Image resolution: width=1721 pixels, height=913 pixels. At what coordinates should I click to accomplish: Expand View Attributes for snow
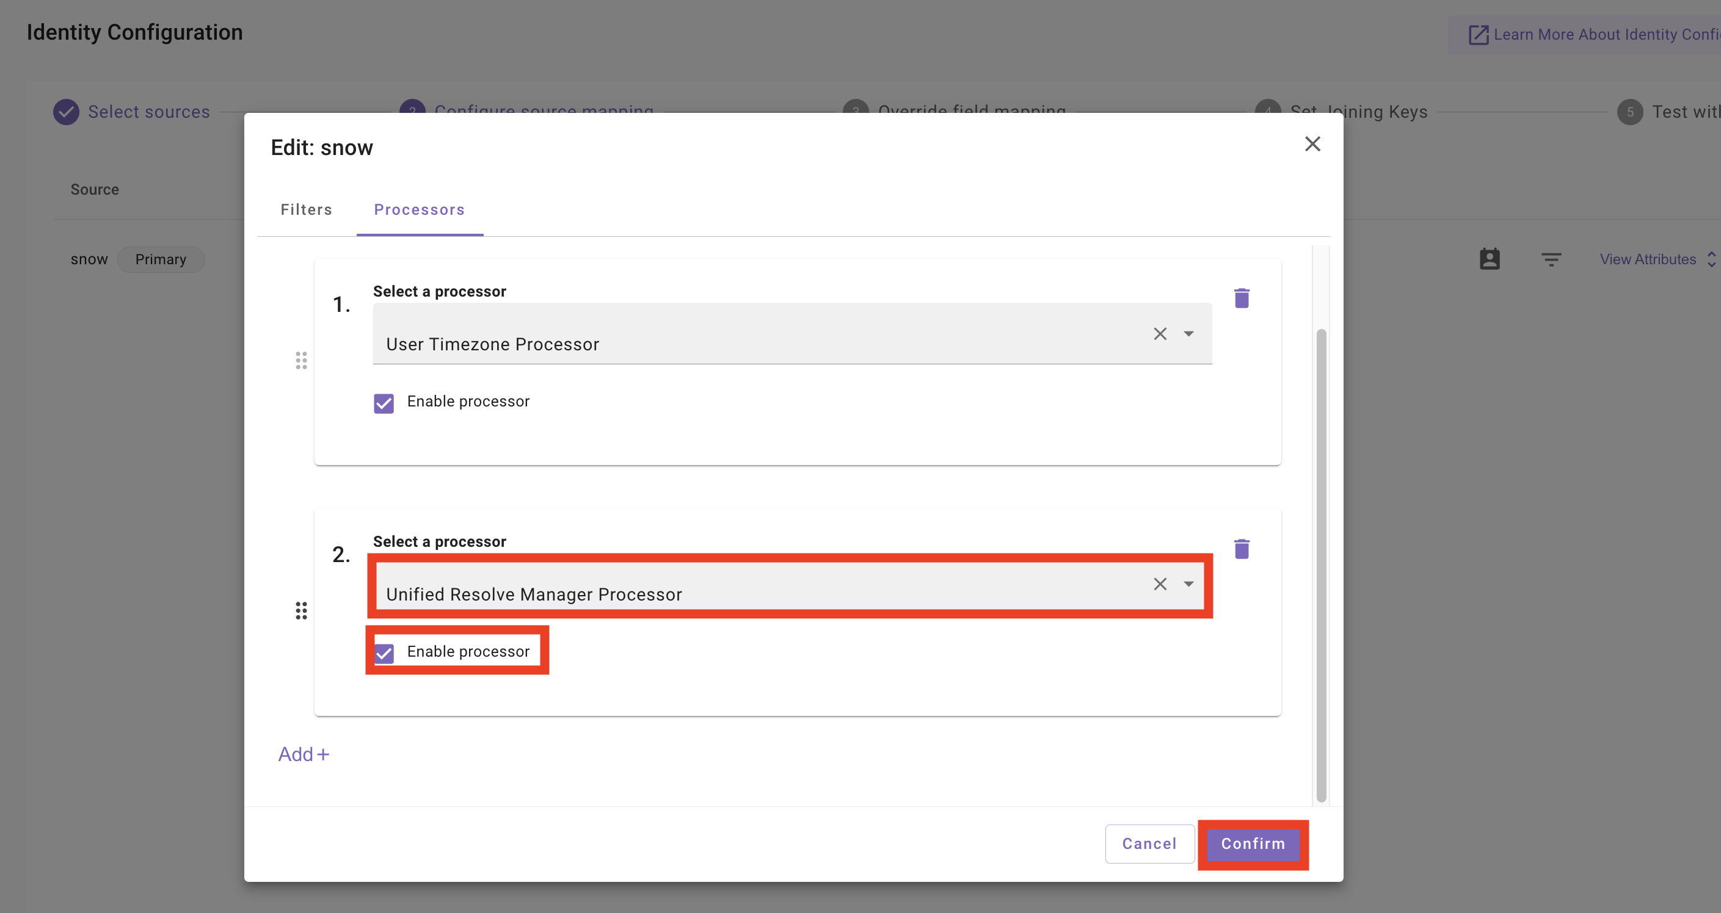1657,259
